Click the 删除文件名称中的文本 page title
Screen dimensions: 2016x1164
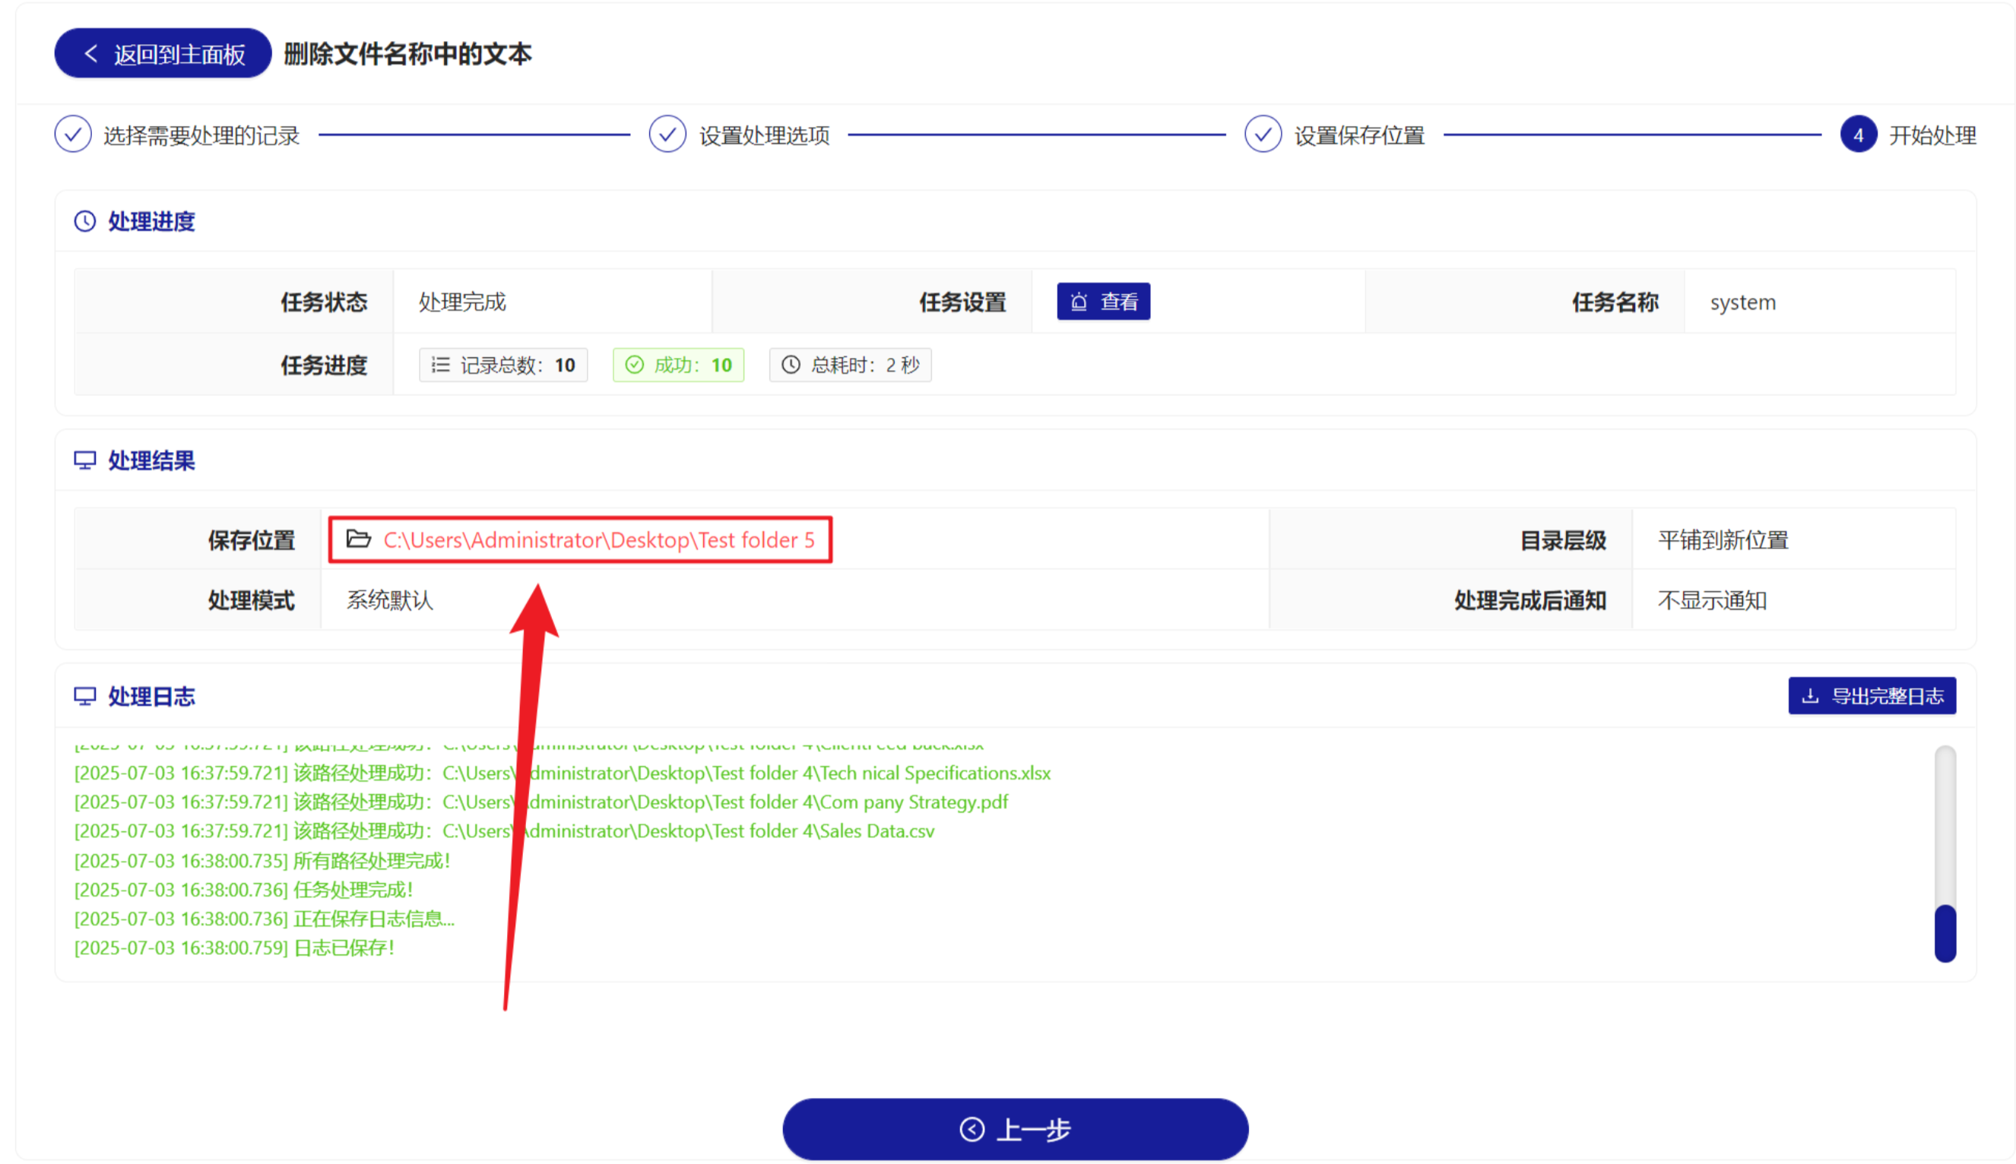pyautogui.click(x=408, y=53)
